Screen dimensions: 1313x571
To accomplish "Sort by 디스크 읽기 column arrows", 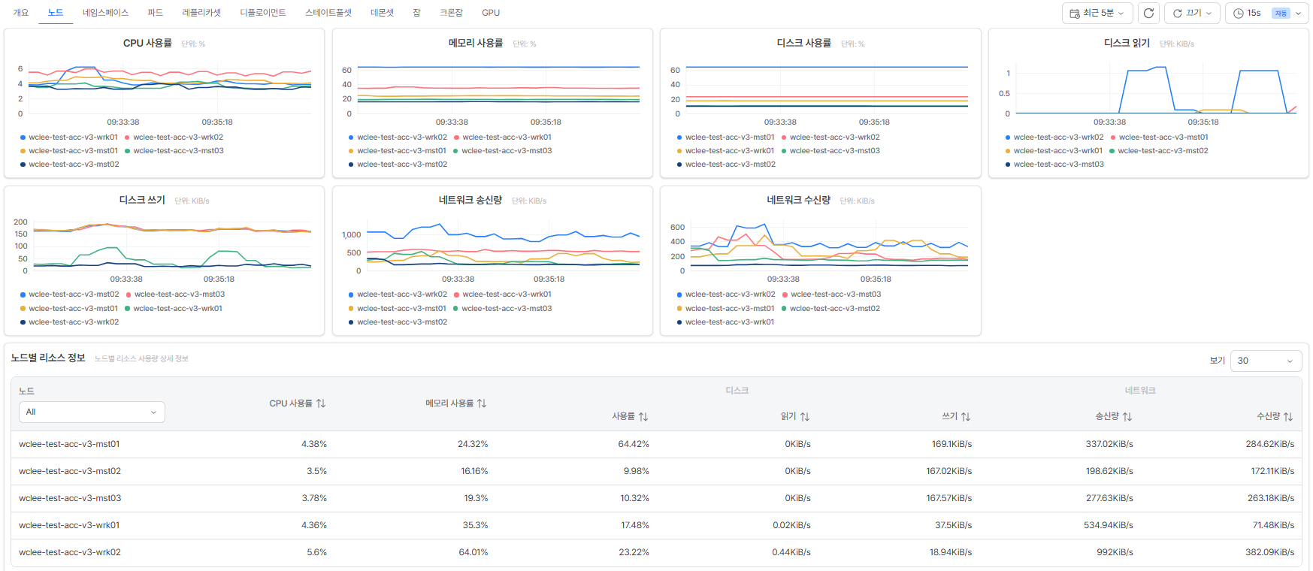I will coord(805,416).
